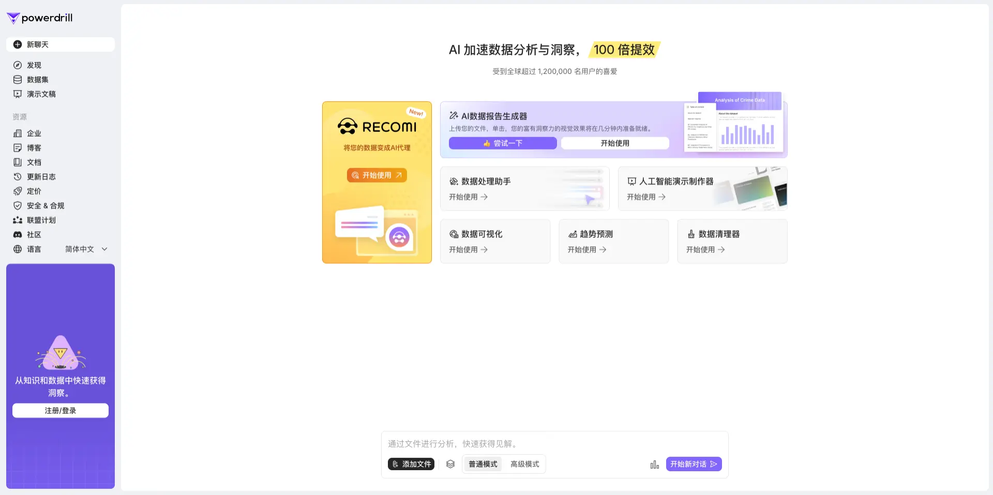
Task: Click the 数据处理助手 card title
Action: (486, 182)
